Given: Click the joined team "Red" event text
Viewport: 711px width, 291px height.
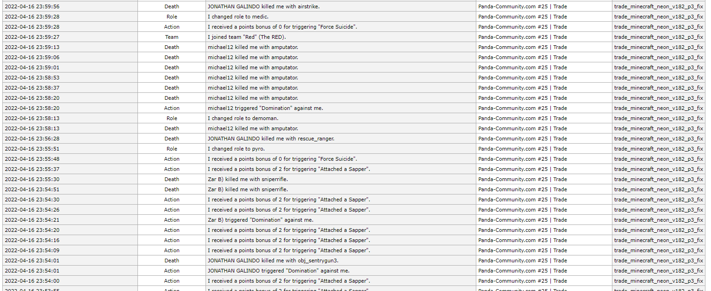Looking at the screenshot, I should tap(247, 37).
